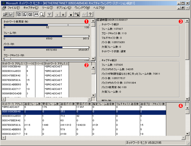This screenshot has width=191, height=146.
Task: Click scroll down arrow in graph pane
Action: (x=93, y=59)
